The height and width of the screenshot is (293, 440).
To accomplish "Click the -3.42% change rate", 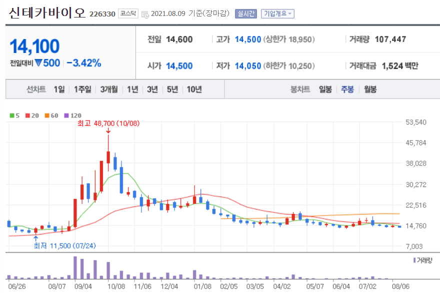I will click(x=84, y=63).
